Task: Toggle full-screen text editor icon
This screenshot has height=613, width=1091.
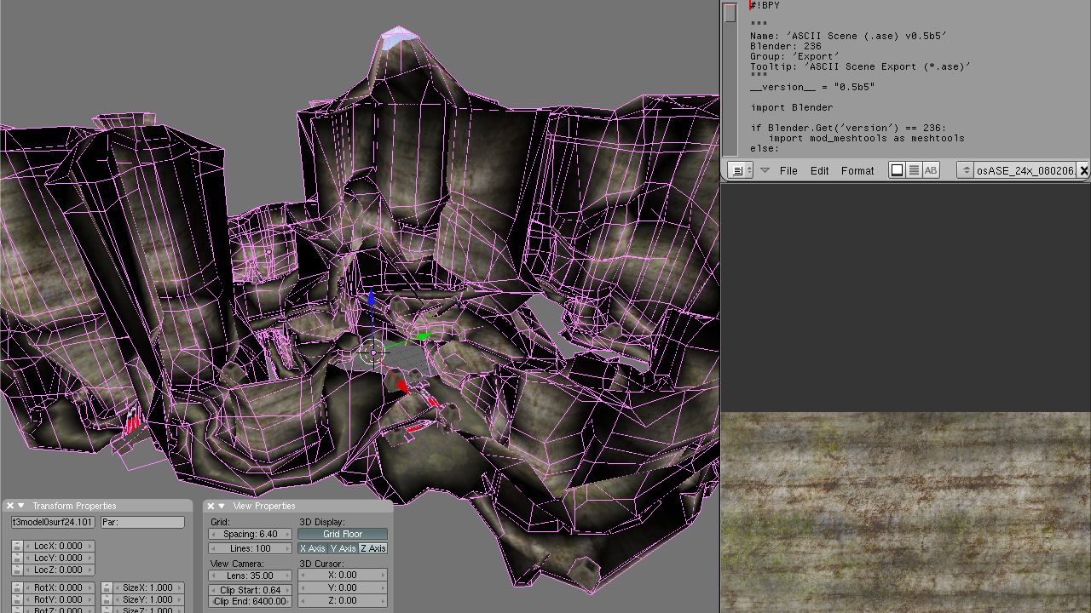Action: (897, 170)
